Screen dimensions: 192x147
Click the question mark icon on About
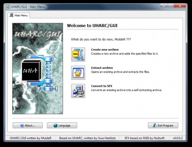tap(22, 126)
